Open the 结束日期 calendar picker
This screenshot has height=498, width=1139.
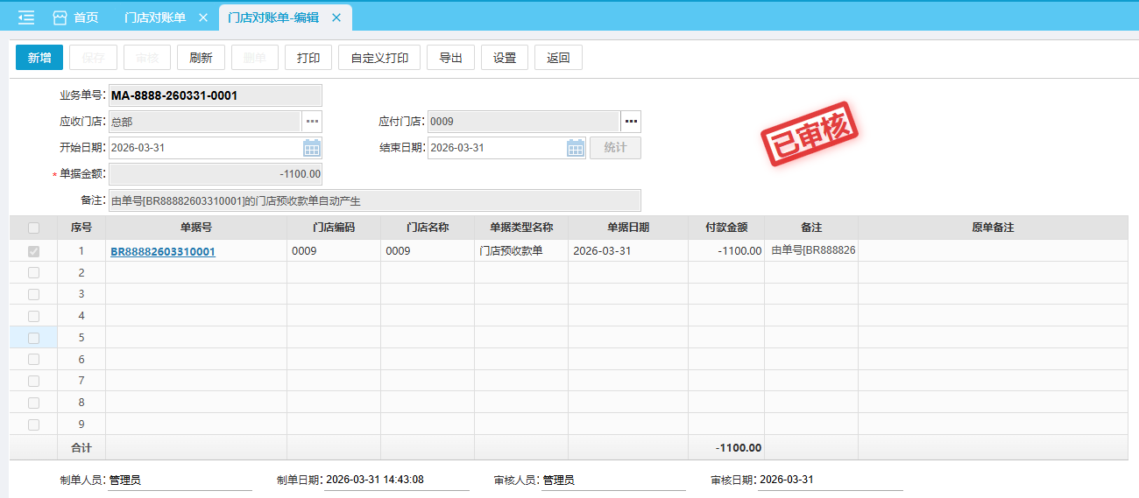[x=576, y=148]
